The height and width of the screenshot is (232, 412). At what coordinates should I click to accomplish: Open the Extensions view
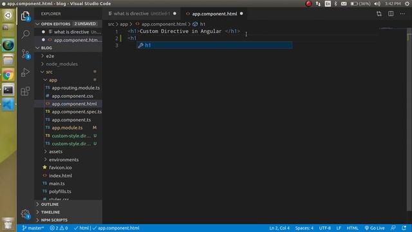25,91
